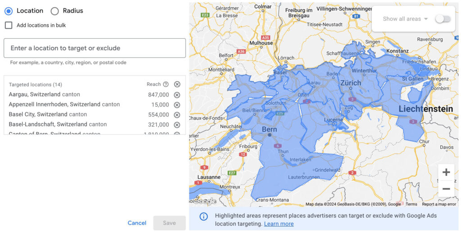Zoom out on the map
This screenshot has width=461, height=232.
pos(446,189)
